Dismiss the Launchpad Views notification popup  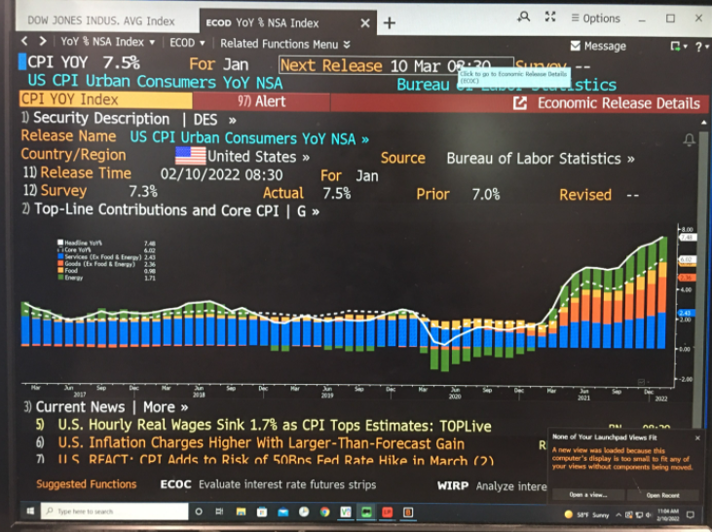699,437
